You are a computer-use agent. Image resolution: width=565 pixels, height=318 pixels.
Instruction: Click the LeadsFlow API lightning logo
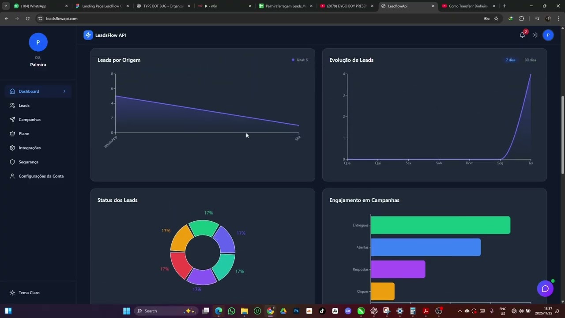coord(88,35)
